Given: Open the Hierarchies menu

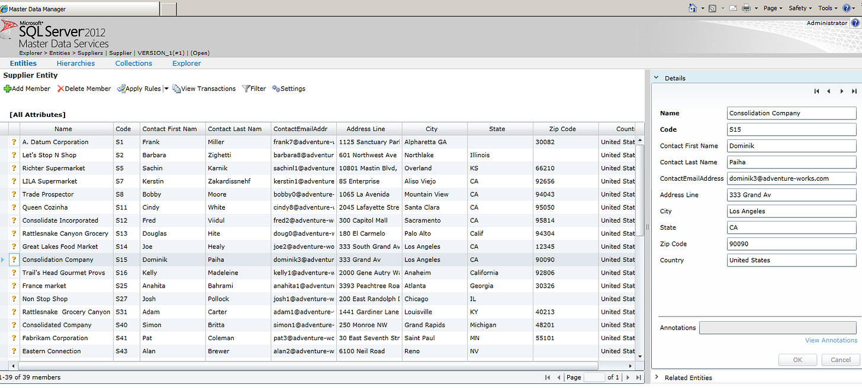Looking at the screenshot, I should (76, 63).
